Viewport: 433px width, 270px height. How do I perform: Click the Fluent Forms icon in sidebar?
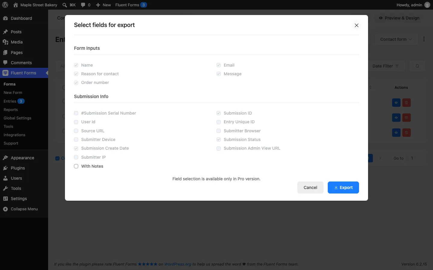tap(5, 73)
